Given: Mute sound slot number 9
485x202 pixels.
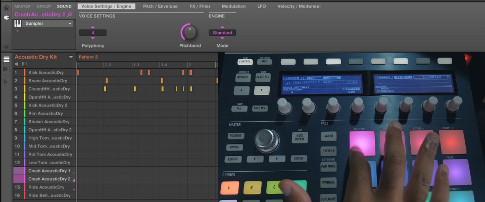Looking at the screenshot, I should point(16,138).
